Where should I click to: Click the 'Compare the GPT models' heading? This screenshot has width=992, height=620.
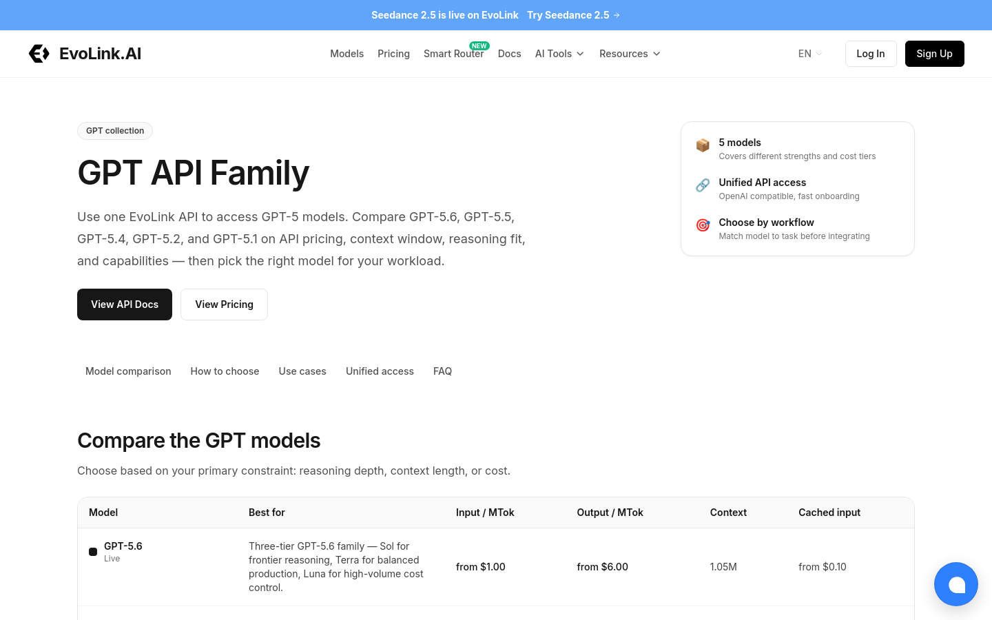199,441
